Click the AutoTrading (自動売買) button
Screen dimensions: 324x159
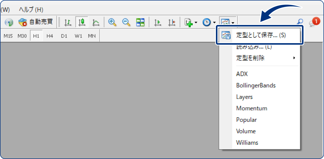coord(36,22)
